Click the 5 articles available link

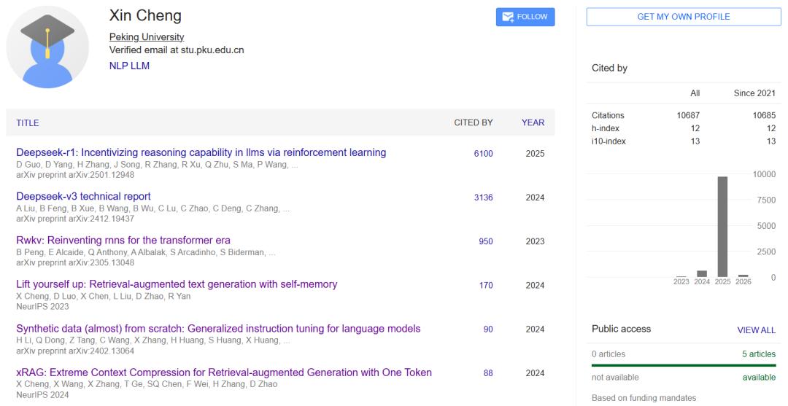coord(757,354)
